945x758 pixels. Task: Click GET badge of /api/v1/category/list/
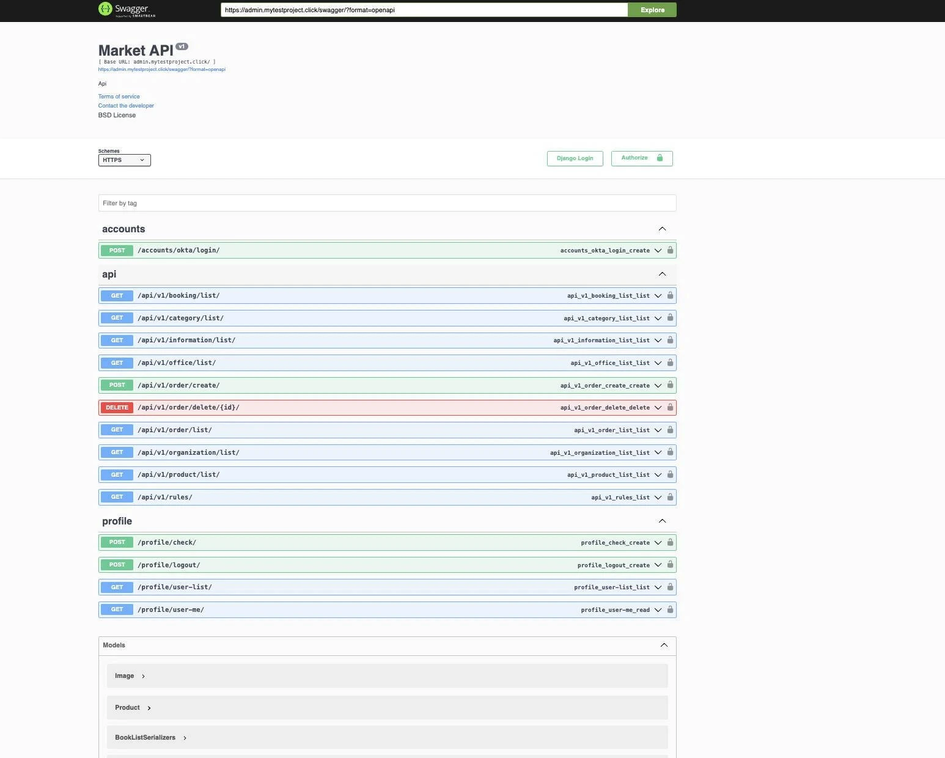click(117, 318)
